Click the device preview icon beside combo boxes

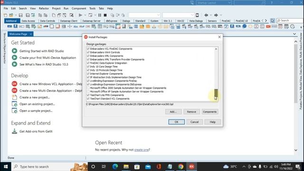[197, 15]
